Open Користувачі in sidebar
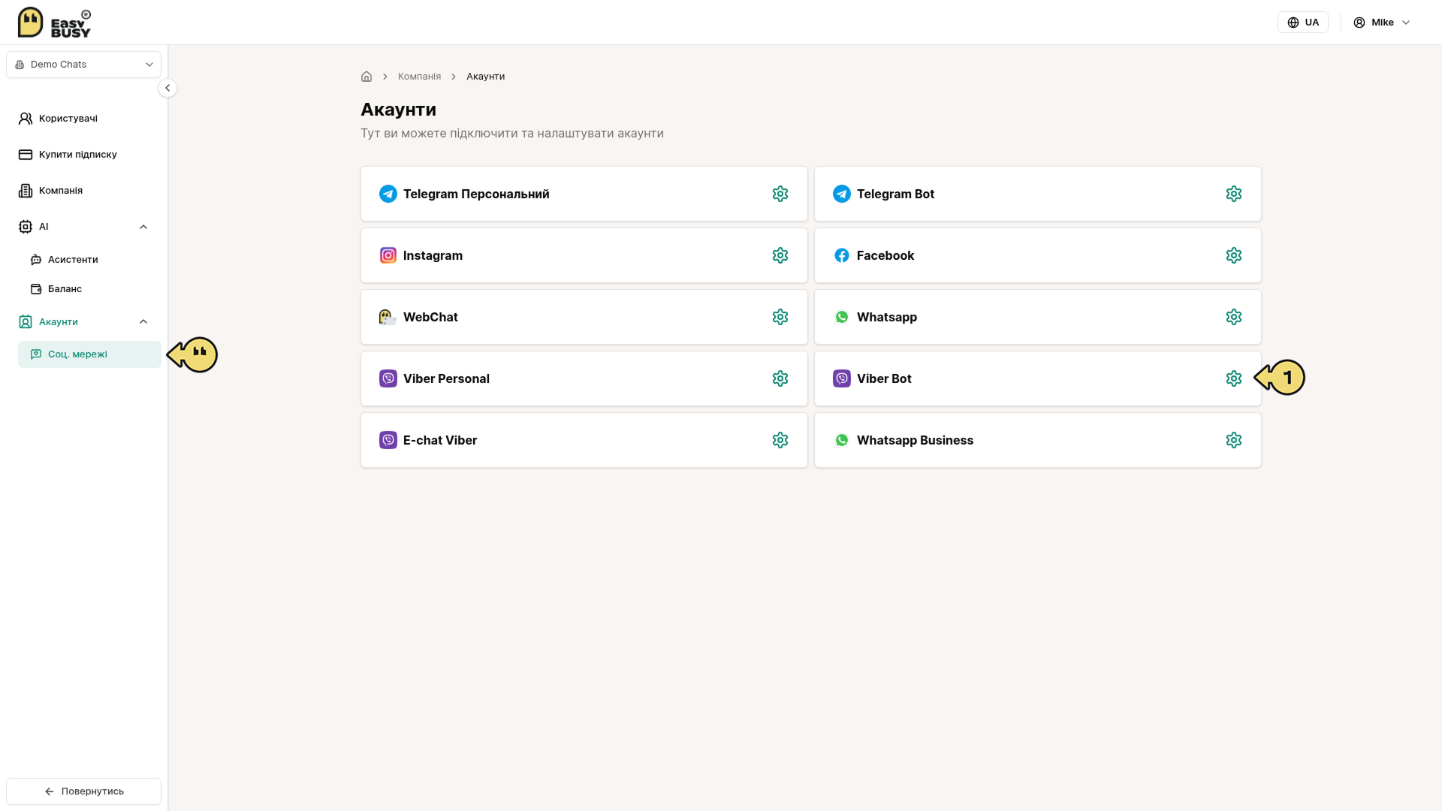The height and width of the screenshot is (811, 1442). [83, 119]
